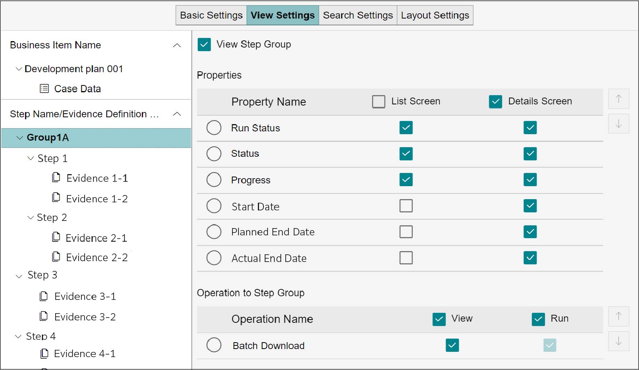Collapse the Step 2 tree node

pyautogui.click(x=31, y=218)
